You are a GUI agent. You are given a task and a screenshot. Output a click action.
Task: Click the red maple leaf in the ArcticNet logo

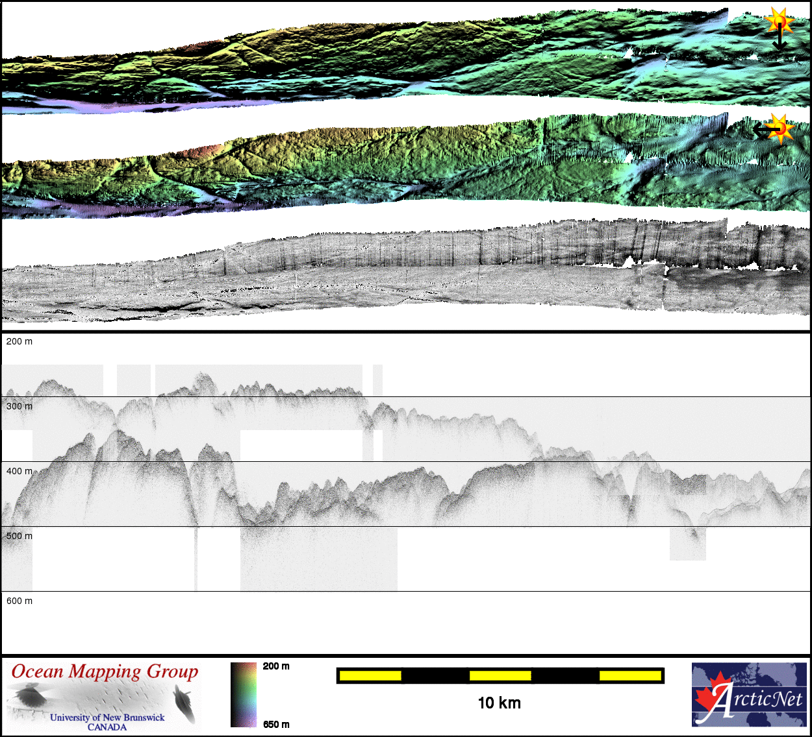tap(709, 699)
